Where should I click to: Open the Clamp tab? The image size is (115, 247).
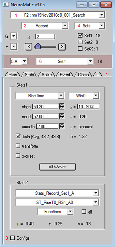click(x=84, y=75)
